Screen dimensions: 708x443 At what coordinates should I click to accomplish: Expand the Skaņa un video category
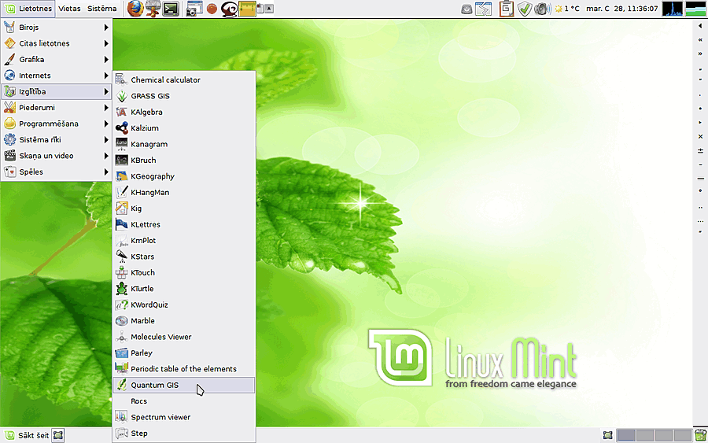click(x=57, y=156)
